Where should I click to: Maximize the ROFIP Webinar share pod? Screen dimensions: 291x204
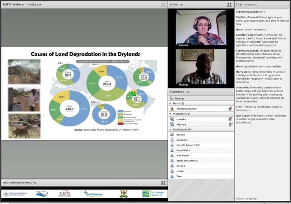163,5
